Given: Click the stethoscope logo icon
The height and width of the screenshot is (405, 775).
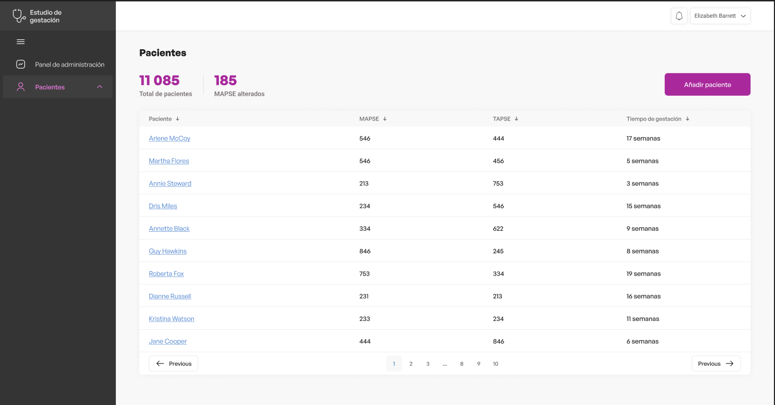Looking at the screenshot, I should pyautogui.click(x=19, y=16).
